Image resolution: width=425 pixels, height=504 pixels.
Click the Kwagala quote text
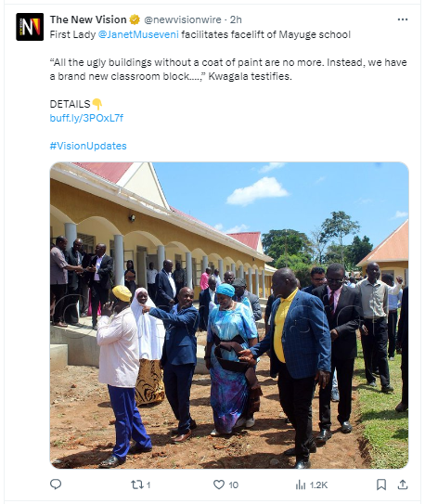(228, 70)
